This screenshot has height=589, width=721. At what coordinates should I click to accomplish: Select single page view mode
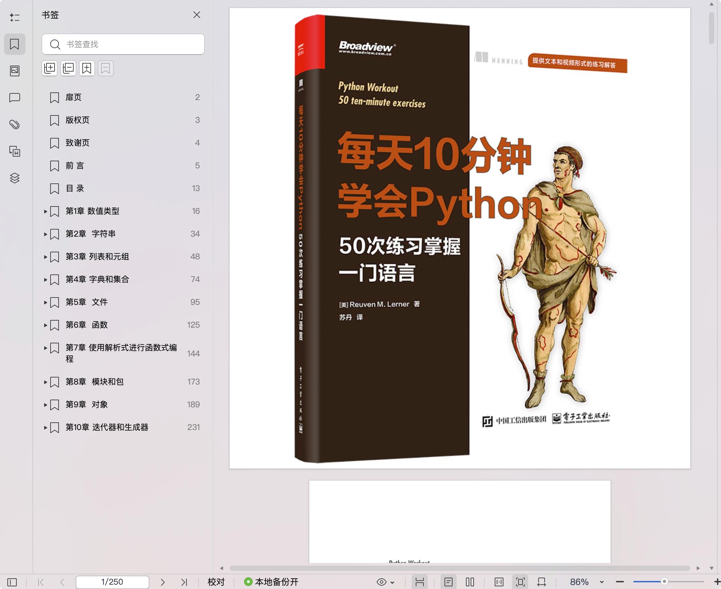click(x=449, y=582)
